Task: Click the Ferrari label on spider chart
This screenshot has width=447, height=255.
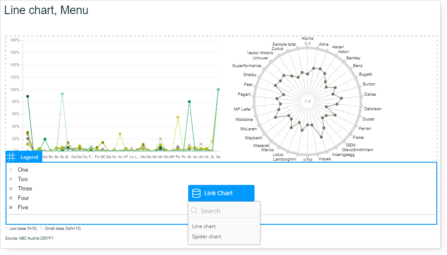Action: 365,129
